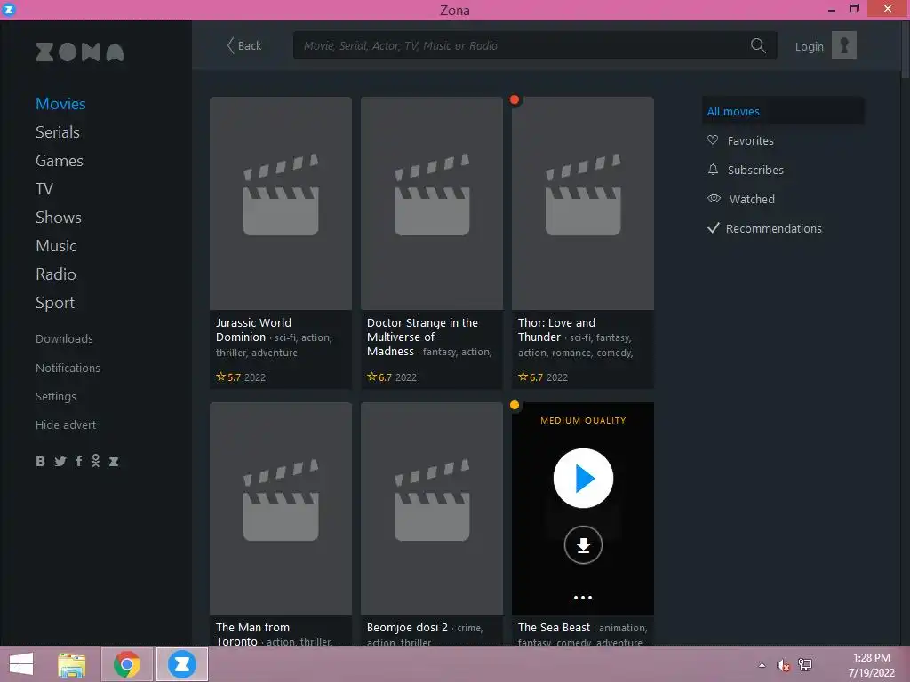Screen dimensions: 910x682
Task: Open Notifications page
Action: 68,368
